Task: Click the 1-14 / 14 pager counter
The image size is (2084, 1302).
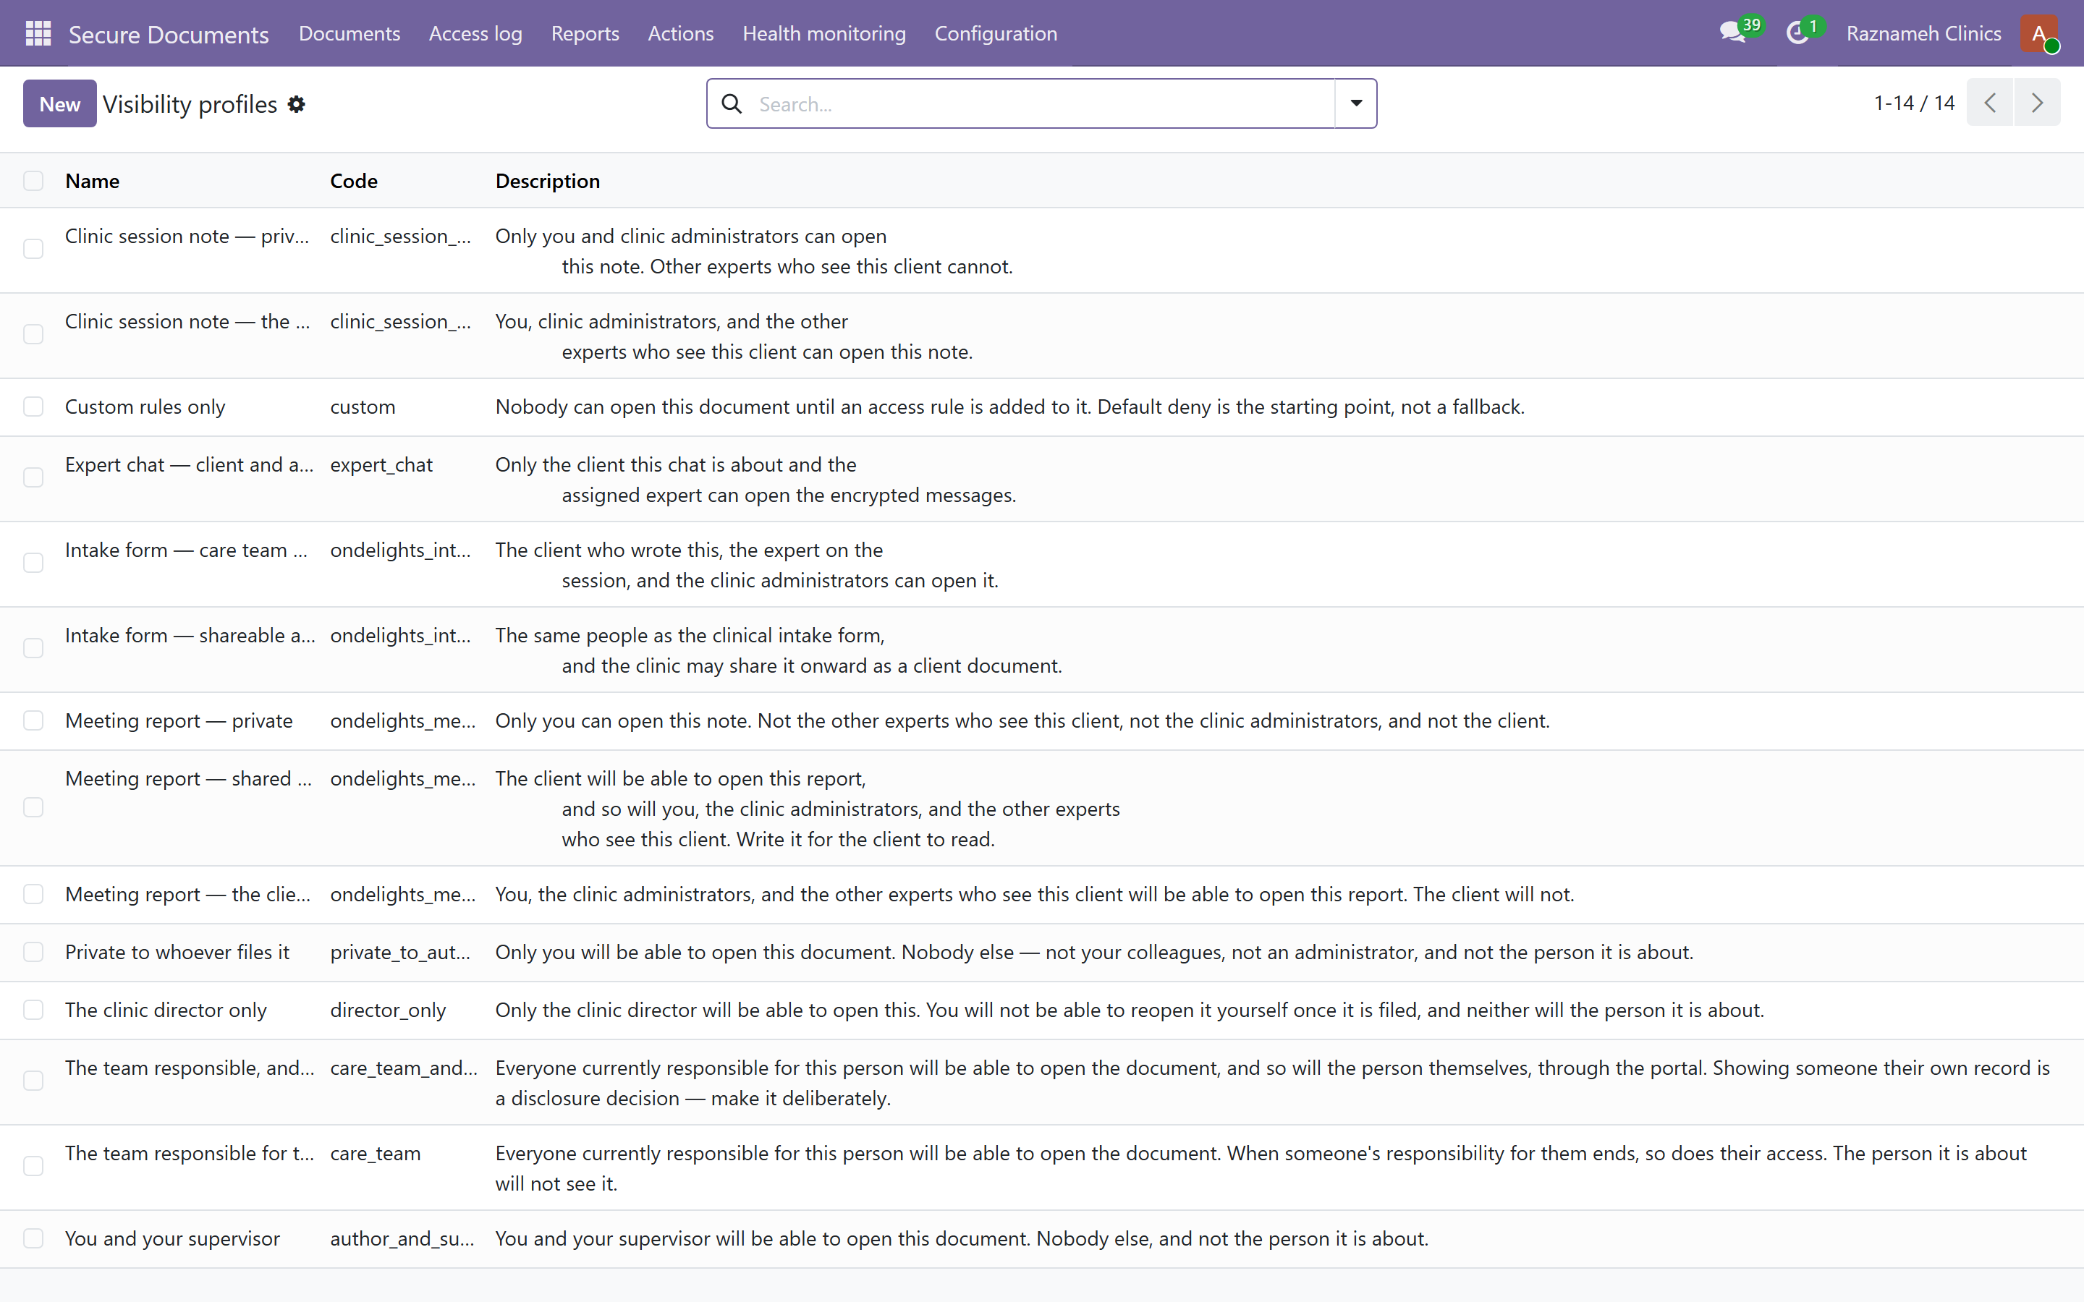Action: click(x=1913, y=103)
